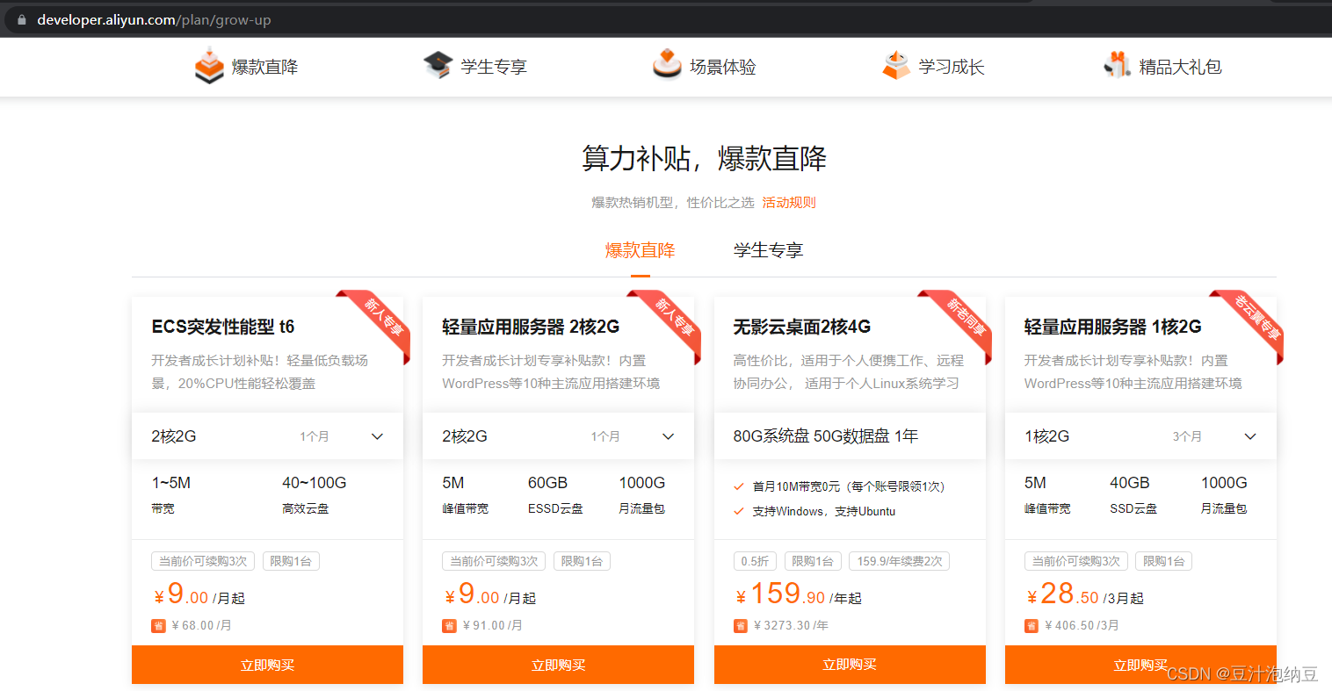Click the ribbon on 轻量应用服务器 1核2G card

click(1251, 323)
